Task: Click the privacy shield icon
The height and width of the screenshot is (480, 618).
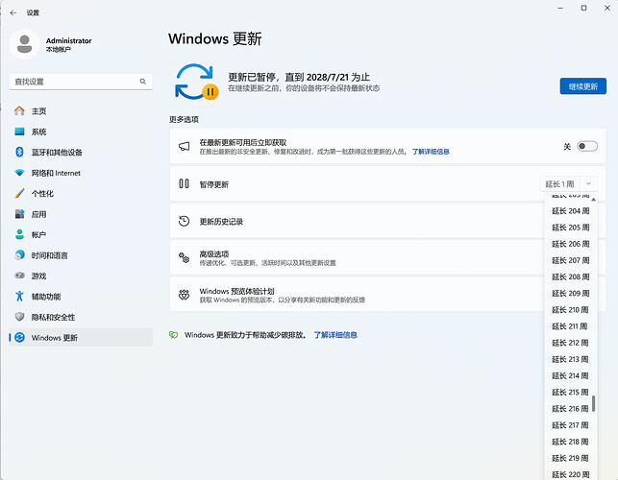Action: [19, 317]
